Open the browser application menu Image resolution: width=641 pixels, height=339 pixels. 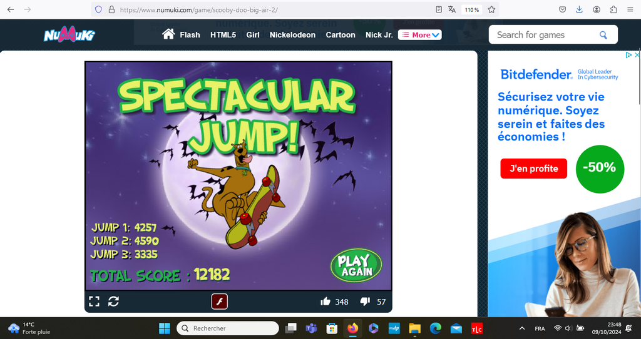(629, 9)
